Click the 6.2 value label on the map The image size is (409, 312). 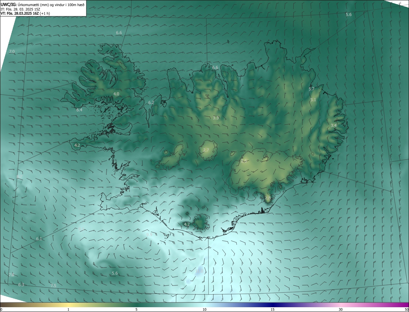pos(151,102)
